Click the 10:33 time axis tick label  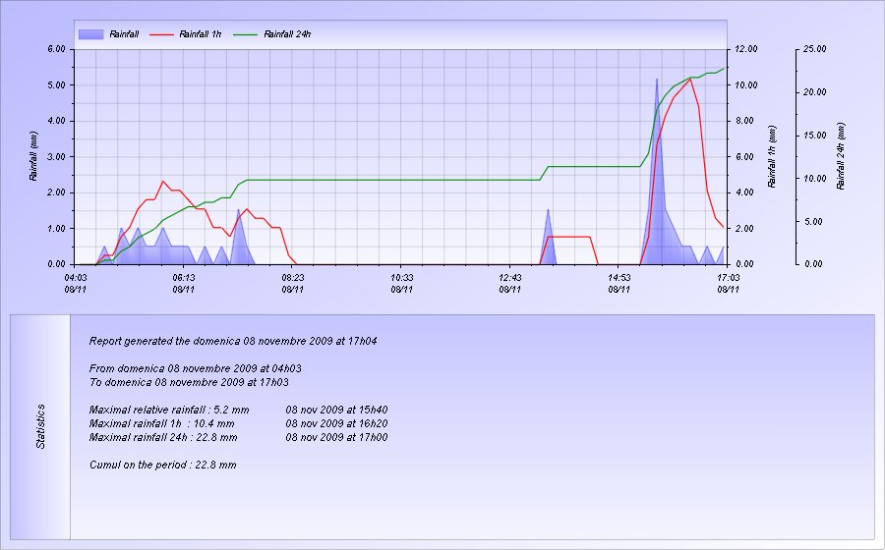pyautogui.click(x=401, y=278)
